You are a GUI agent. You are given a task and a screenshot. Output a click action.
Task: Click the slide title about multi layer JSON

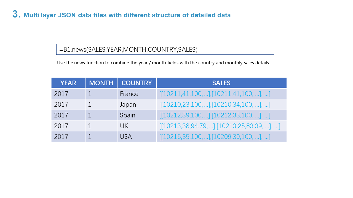[127, 15]
